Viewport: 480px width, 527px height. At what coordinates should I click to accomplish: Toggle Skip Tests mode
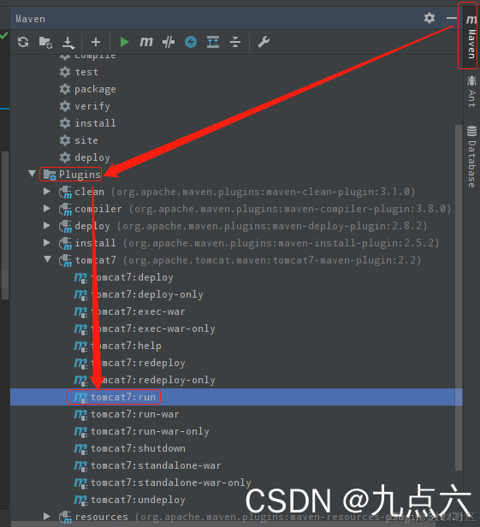click(x=169, y=42)
